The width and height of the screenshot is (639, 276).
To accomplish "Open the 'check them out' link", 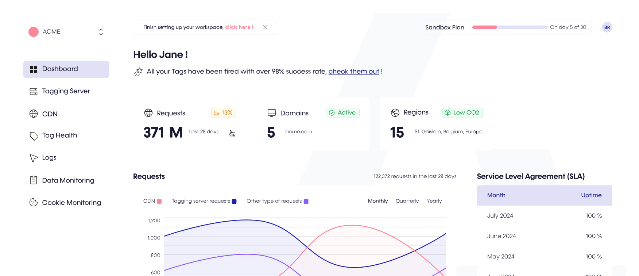I will click(x=354, y=72).
